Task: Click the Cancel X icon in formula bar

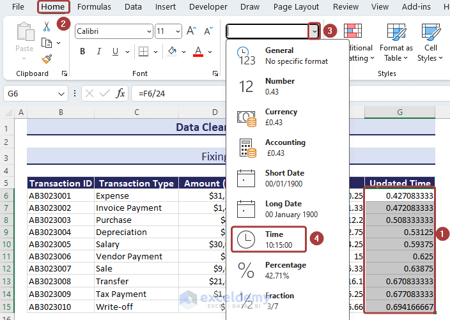Action: (89, 93)
